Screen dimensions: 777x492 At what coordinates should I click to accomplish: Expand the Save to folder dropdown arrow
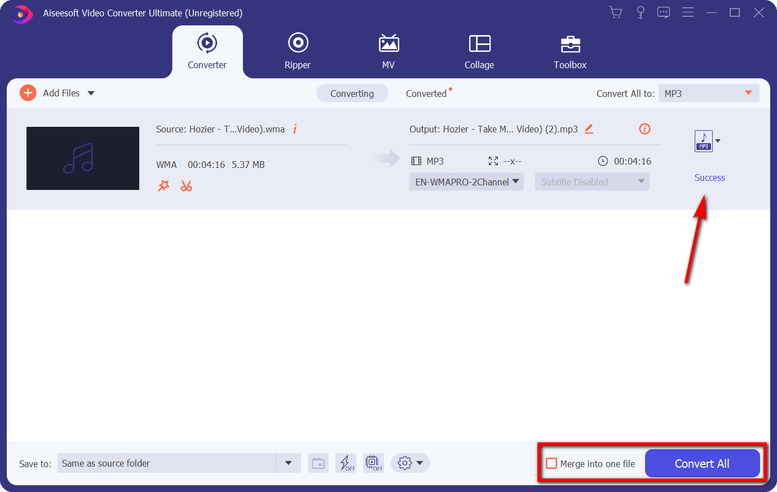click(x=288, y=463)
